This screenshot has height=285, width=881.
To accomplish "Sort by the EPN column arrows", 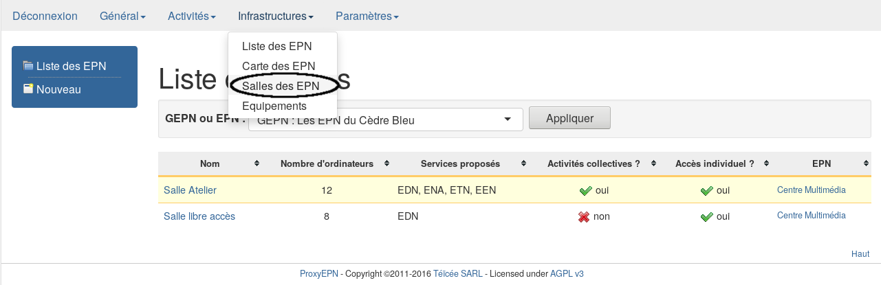I will tap(866, 163).
